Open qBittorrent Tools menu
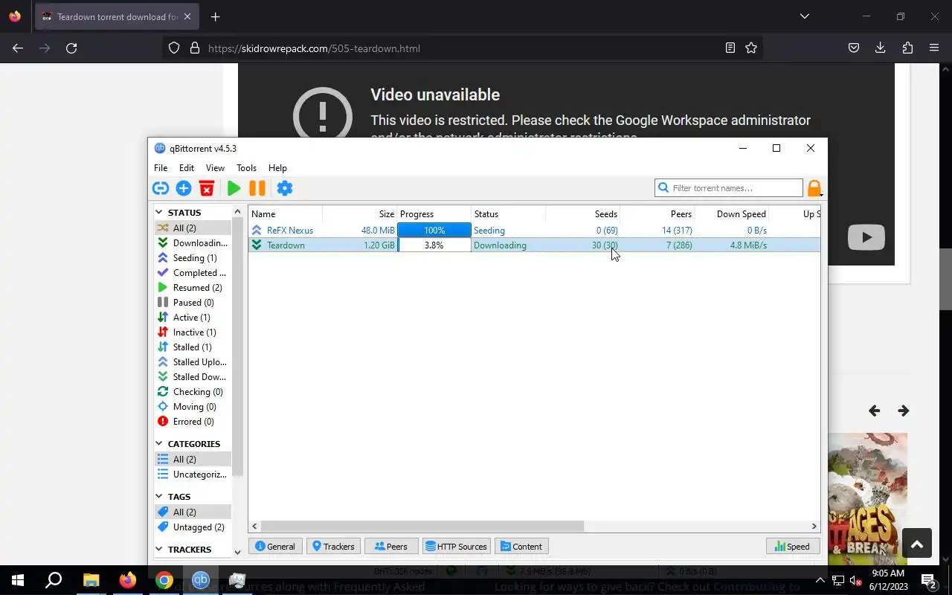952x595 pixels. click(246, 168)
